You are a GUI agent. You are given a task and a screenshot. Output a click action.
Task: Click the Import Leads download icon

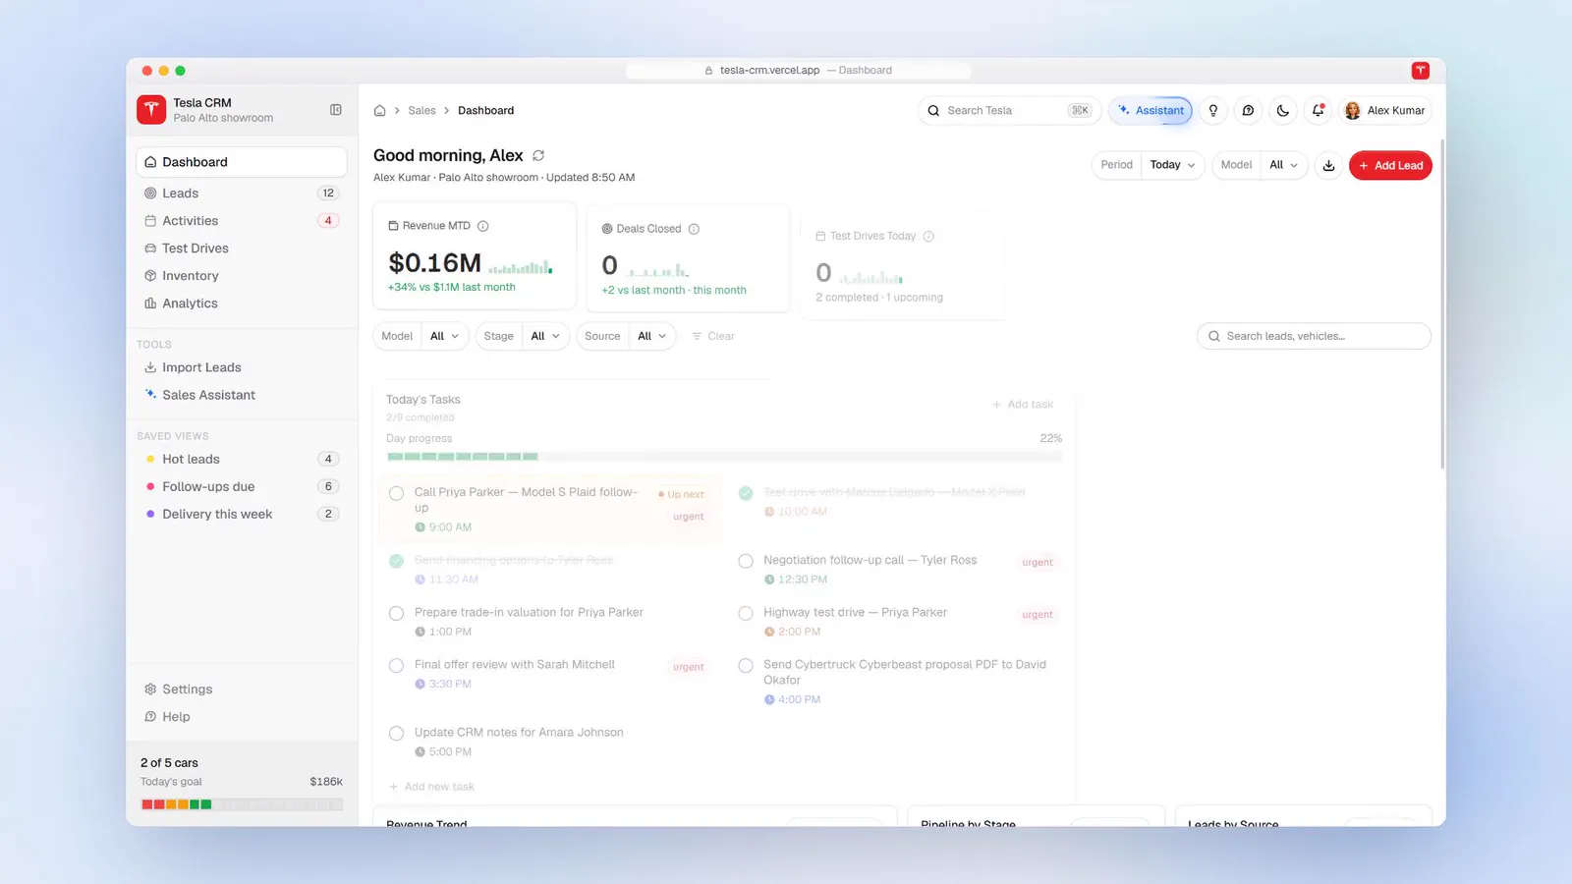[150, 367]
